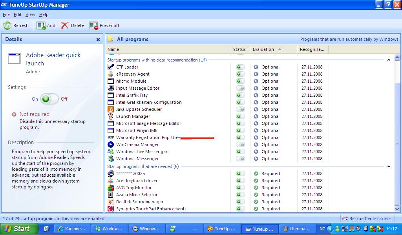Click the hkcmd Module window icon
The image size is (402, 235).
tap(110, 81)
